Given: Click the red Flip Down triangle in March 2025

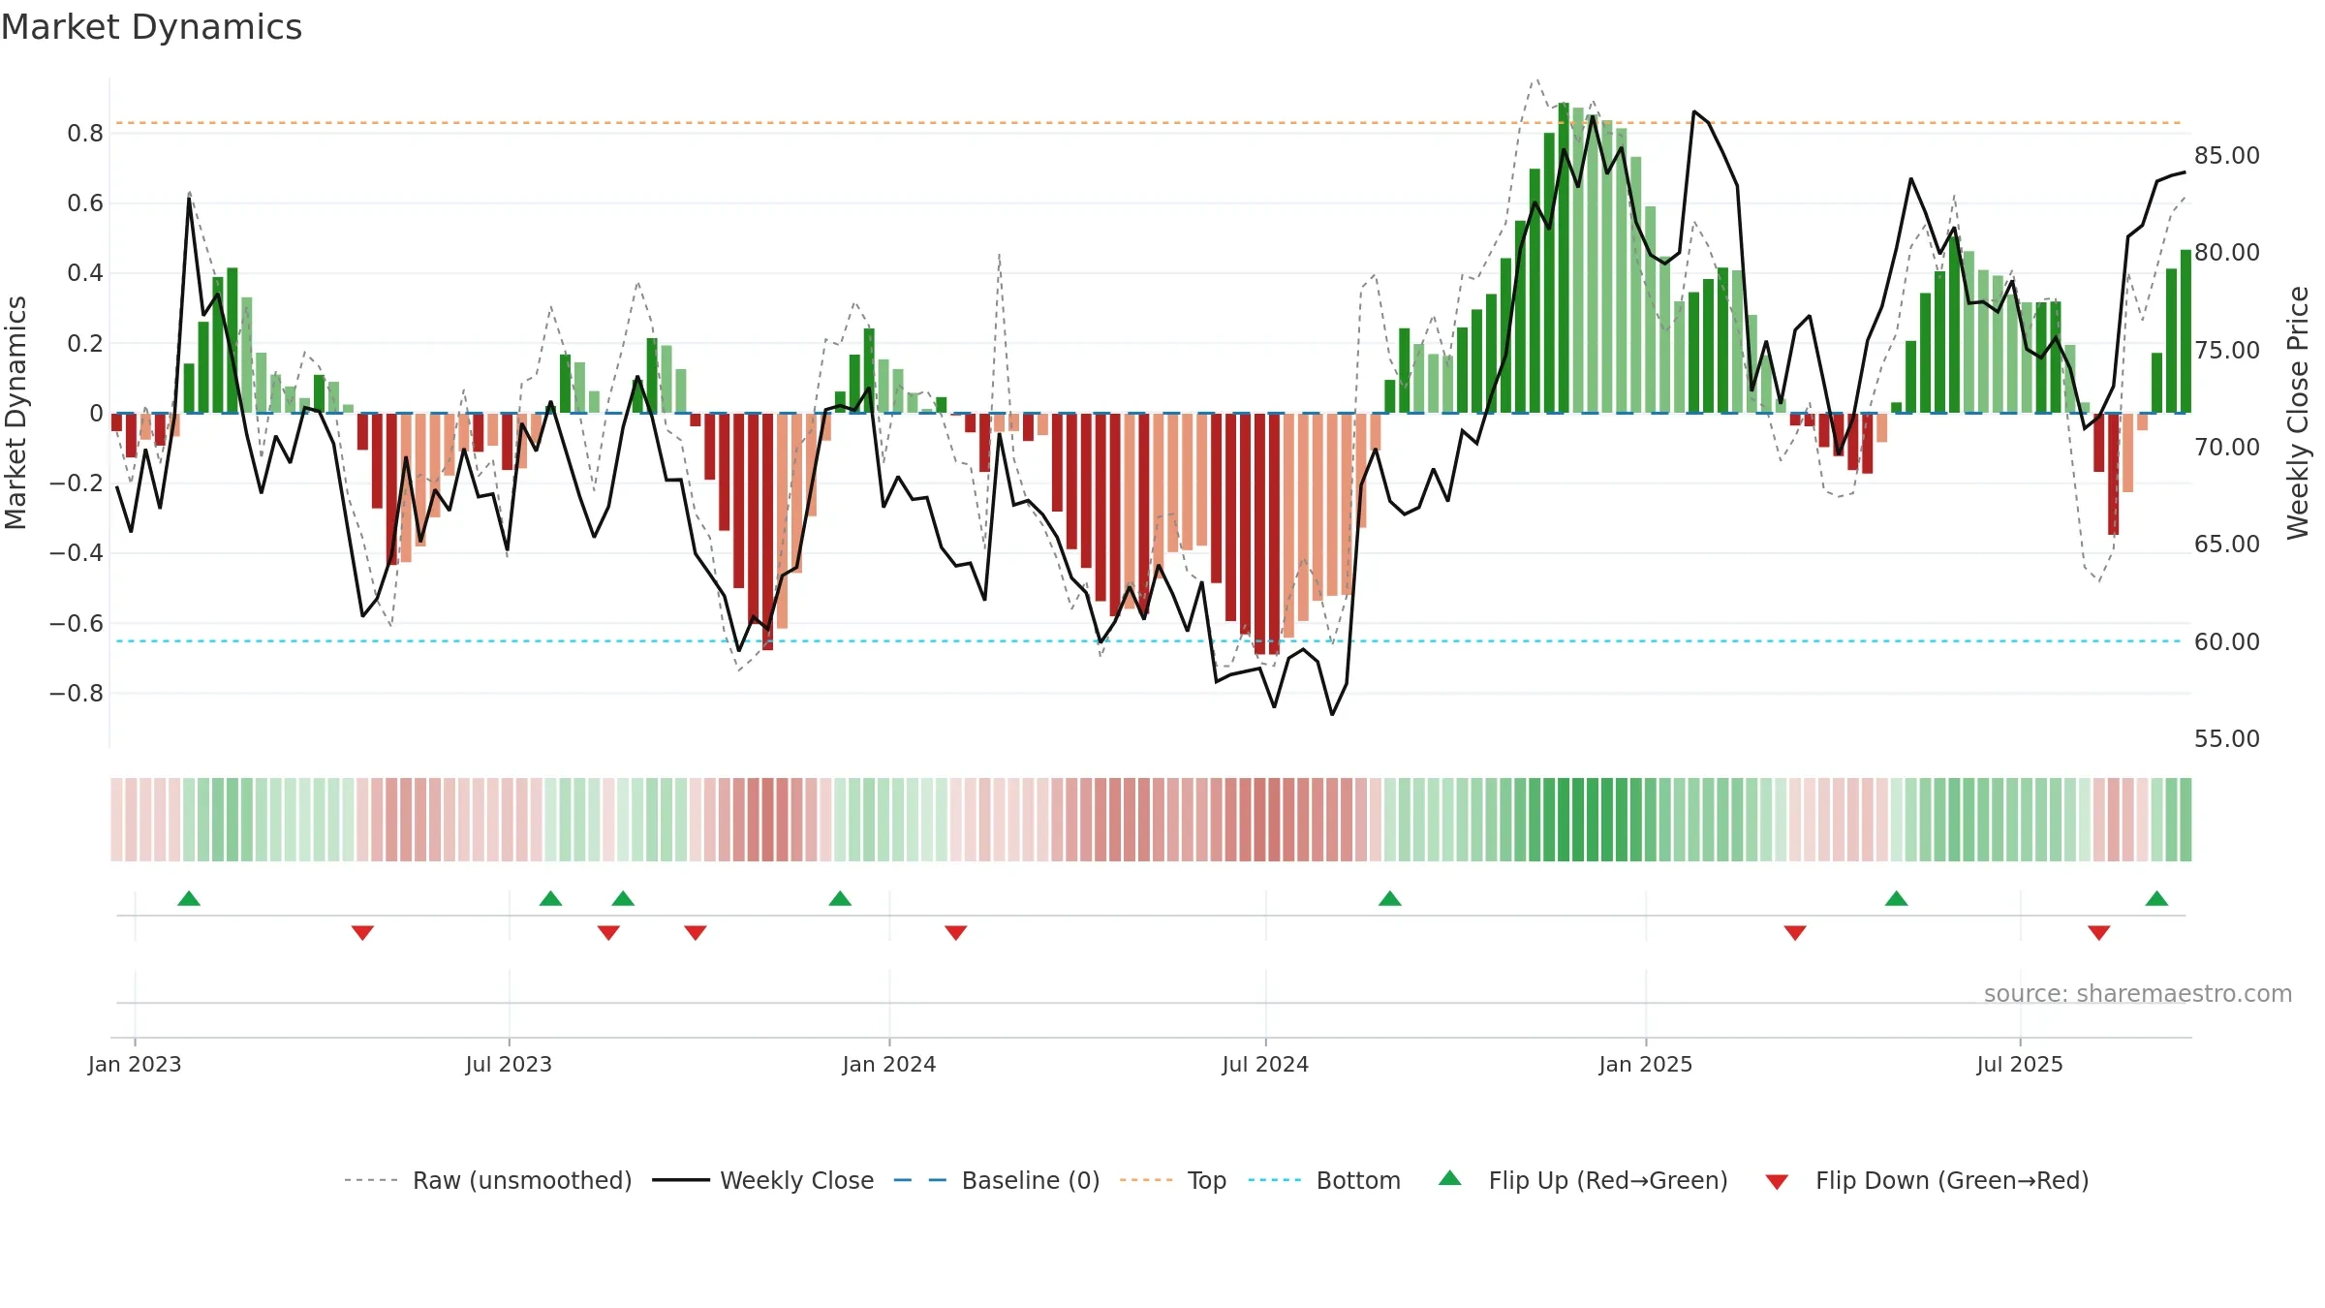Looking at the screenshot, I should 1795,933.
